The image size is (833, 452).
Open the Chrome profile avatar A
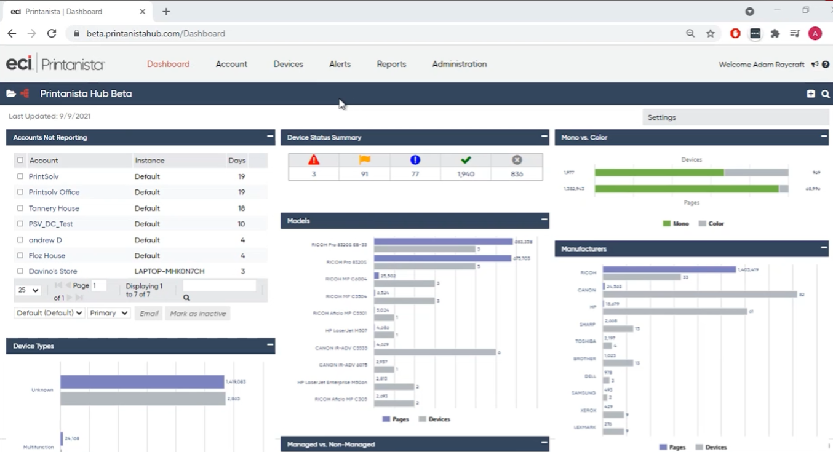(815, 34)
